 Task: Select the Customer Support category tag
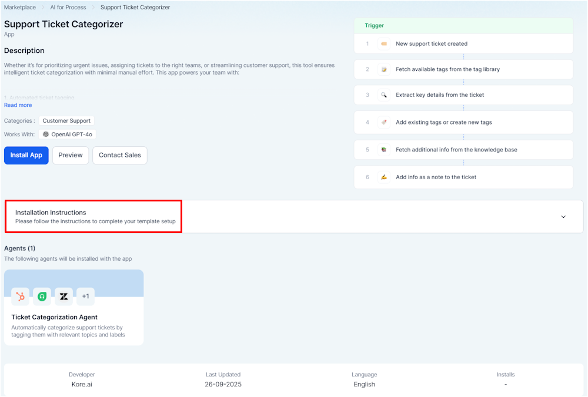66,121
